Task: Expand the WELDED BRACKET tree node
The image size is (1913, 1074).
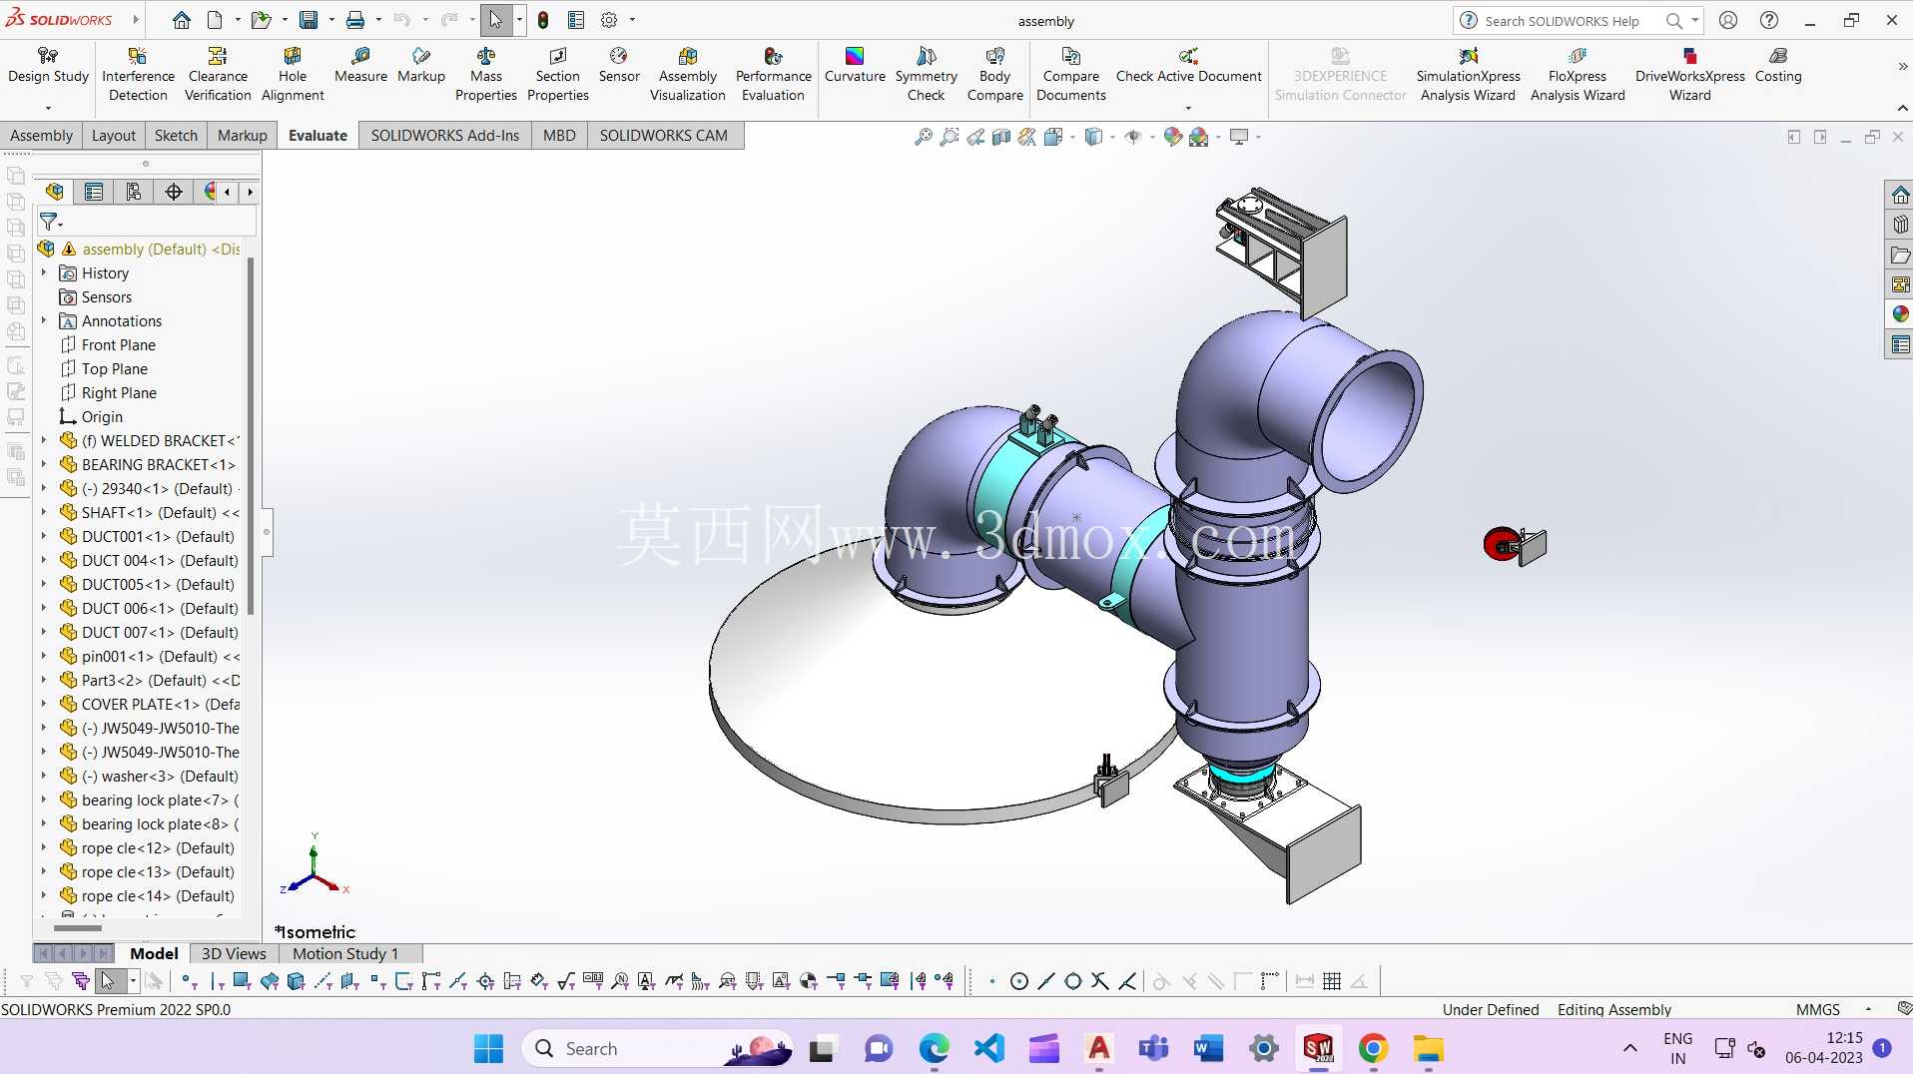Action: pos(44,440)
